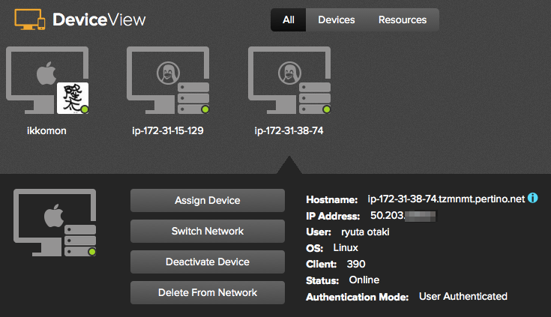This screenshot has width=551, height=317.
Task: Click the user name ryuta otaki
Action: 365,232
